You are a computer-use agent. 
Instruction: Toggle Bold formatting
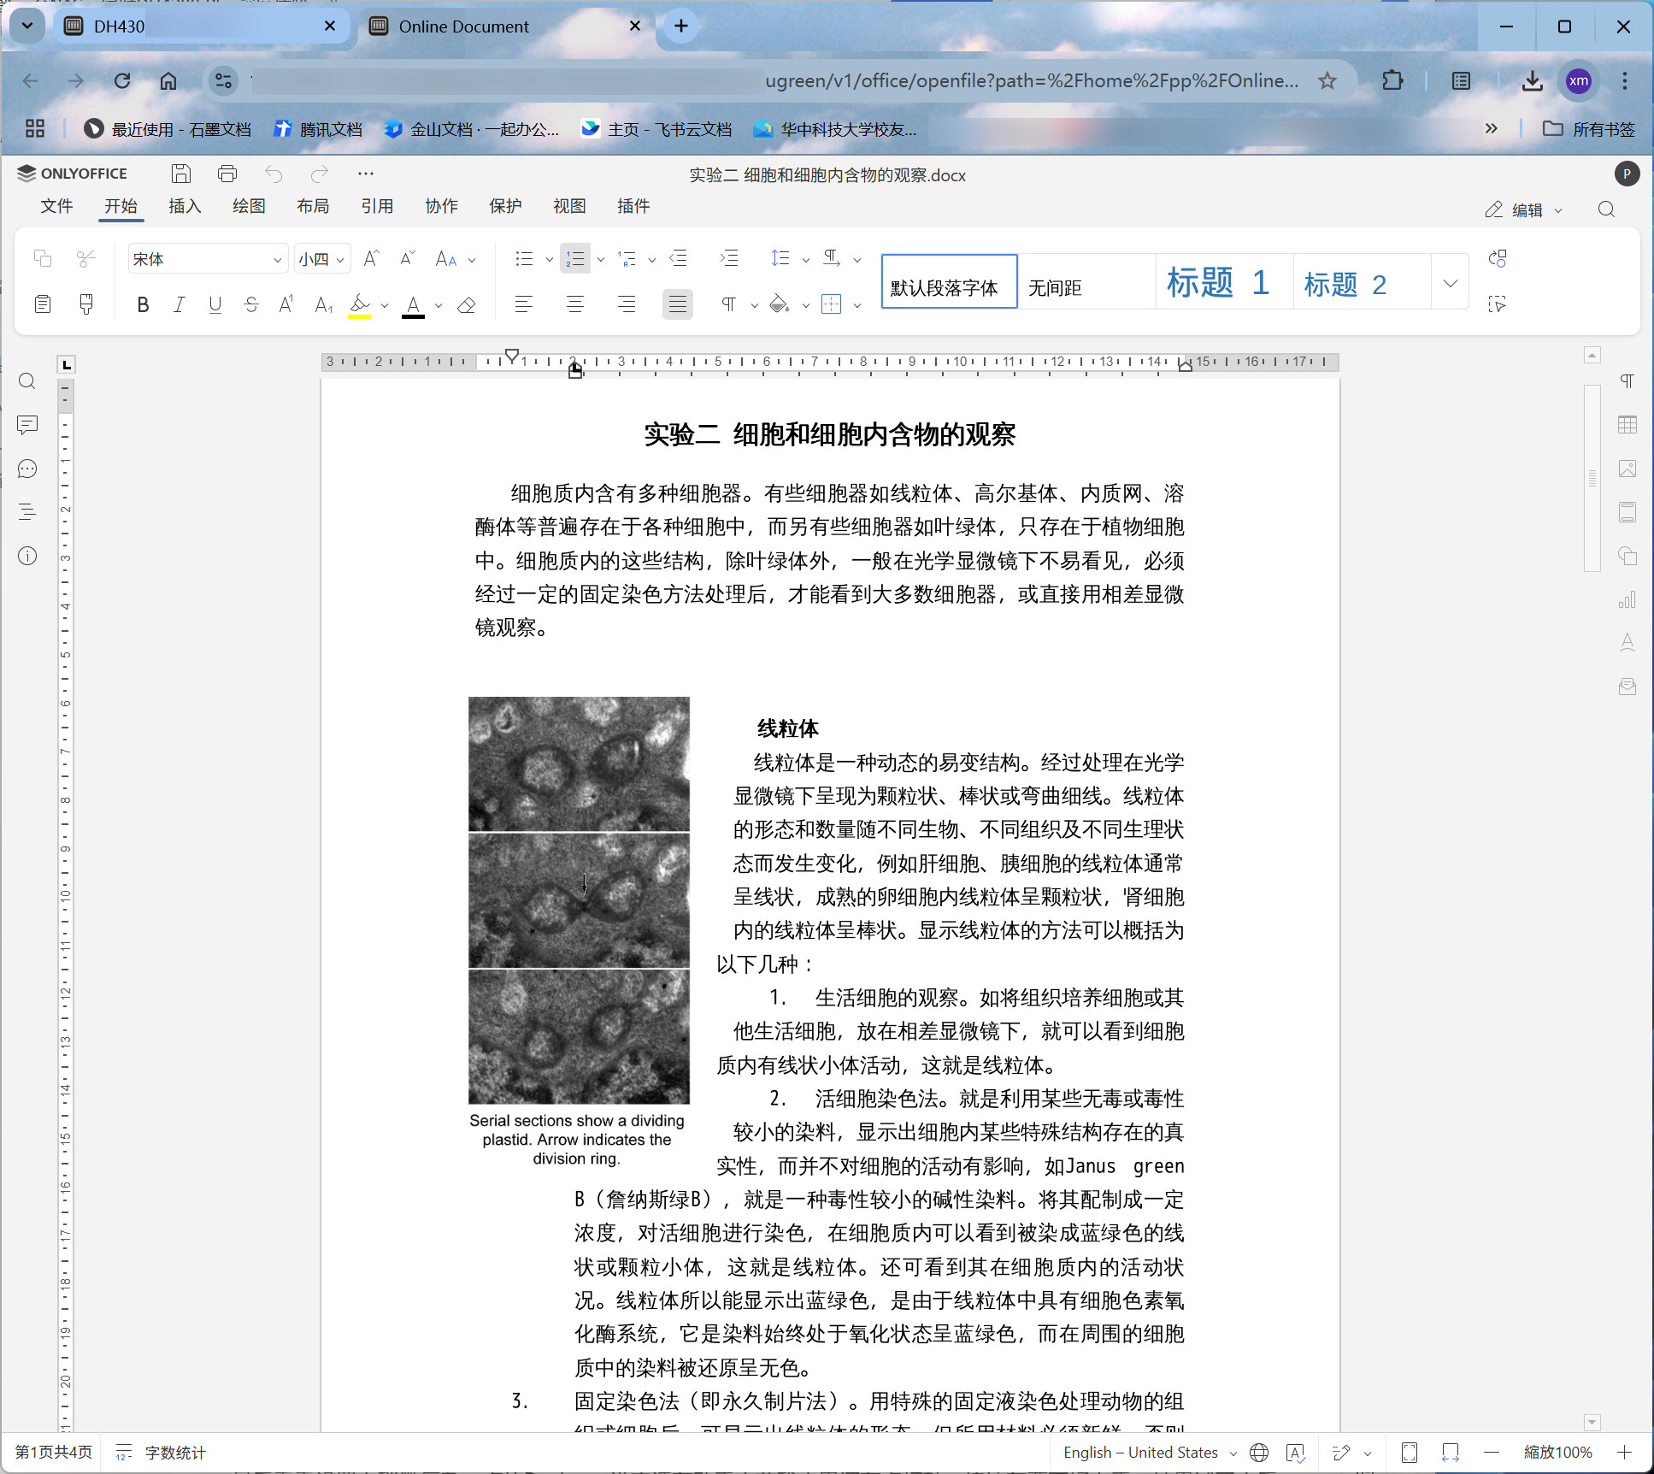[x=143, y=305]
